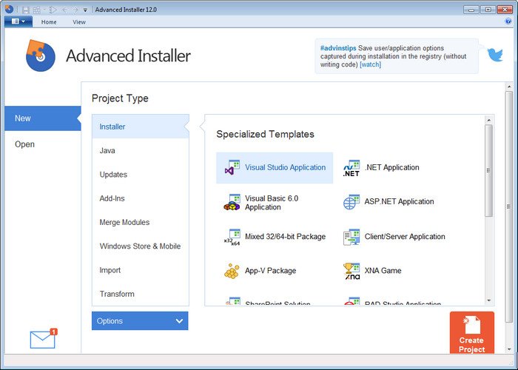Image resolution: width=518 pixels, height=370 pixels.
Task: Select the Installer project type
Action: pos(141,127)
